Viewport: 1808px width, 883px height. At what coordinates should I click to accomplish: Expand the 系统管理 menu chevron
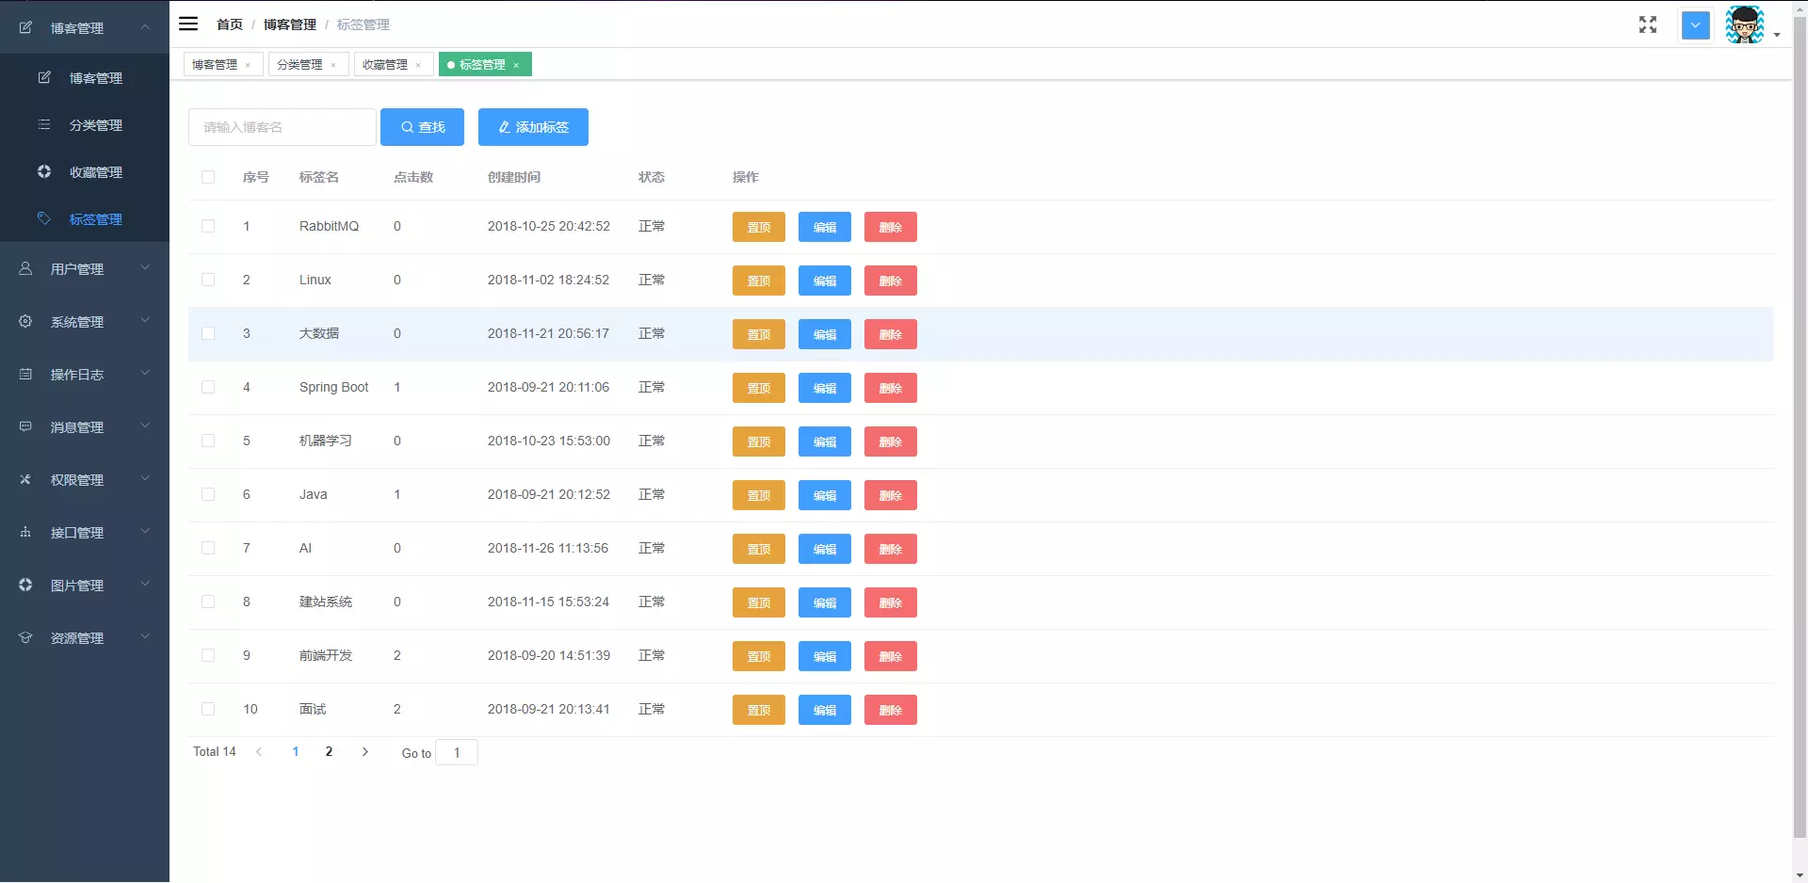tap(145, 320)
